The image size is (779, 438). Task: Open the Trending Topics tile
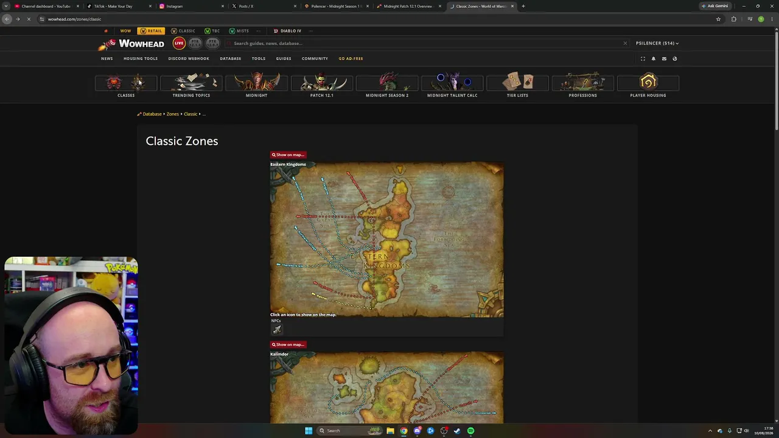pyautogui.click(x=191, y=86)
